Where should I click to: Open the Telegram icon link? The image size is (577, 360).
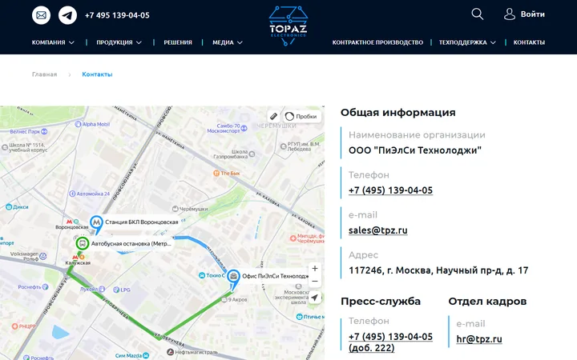67,15
